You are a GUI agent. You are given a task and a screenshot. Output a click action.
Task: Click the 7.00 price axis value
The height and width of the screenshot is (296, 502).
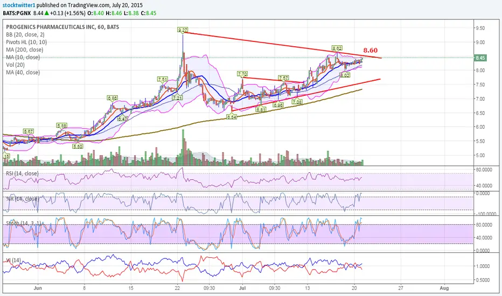[480, 99]
